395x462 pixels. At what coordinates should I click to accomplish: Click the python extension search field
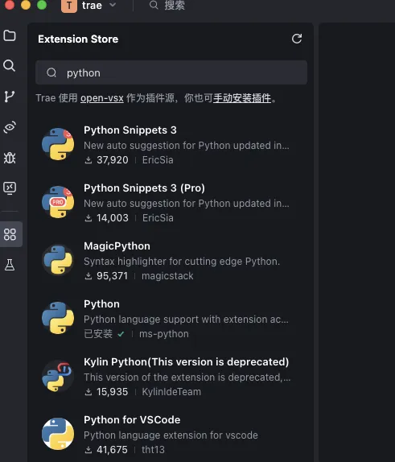pyautogui.click(x=171, y=72)
